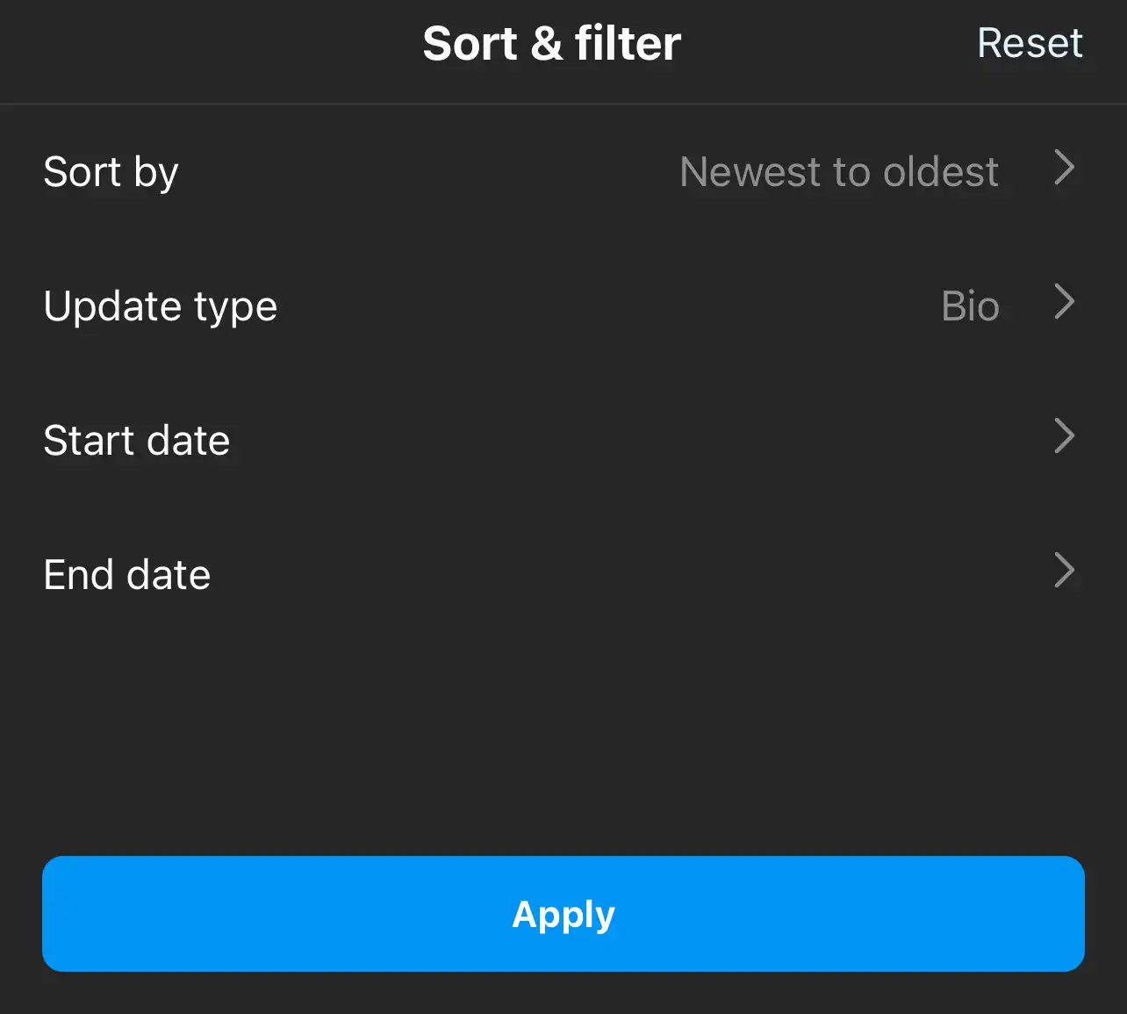Viewport: 1127px width, 1014px height.
Task: Select the Sort by label
Action: pyautogui.click(x=111, y=172)
